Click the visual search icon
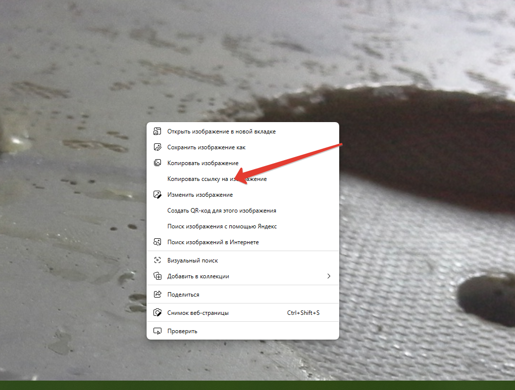Image resolution: width=515 pixels, height=390 pixels. [157, 260]
